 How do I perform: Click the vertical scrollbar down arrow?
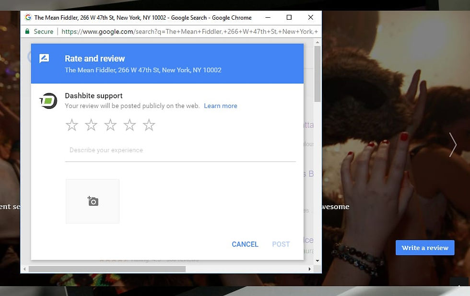tap(317, 260)
